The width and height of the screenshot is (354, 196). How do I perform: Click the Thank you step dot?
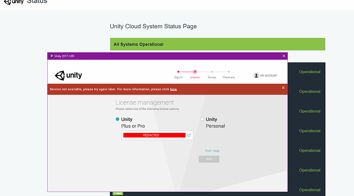[x=229, y=72]
